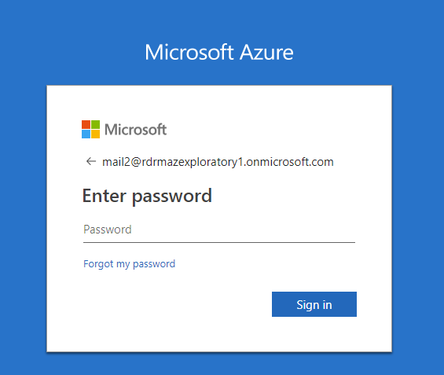Click the yellow square of the Microsoft logo
The width and height of the screenshot is (444, 375).
click(95, 134)
